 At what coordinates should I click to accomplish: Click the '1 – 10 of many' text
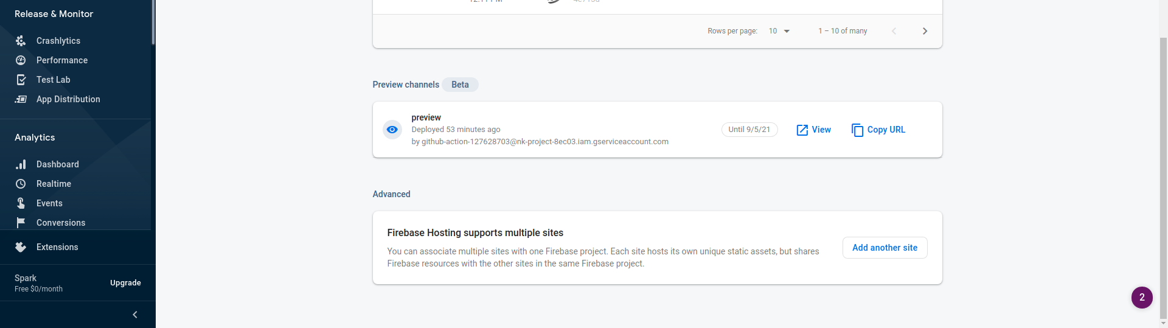[843, 31]
